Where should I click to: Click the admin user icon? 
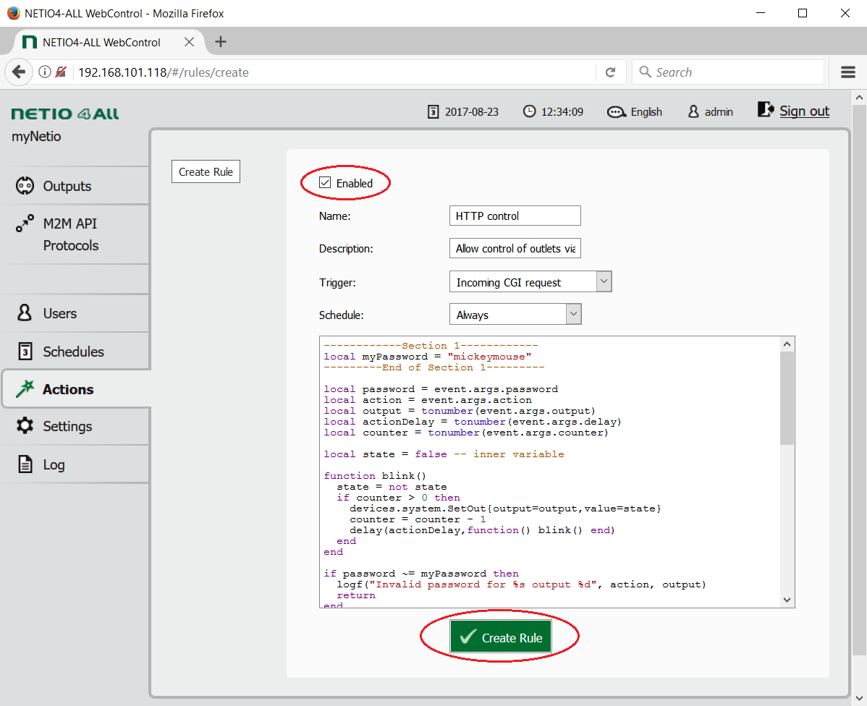pos(693,111)
